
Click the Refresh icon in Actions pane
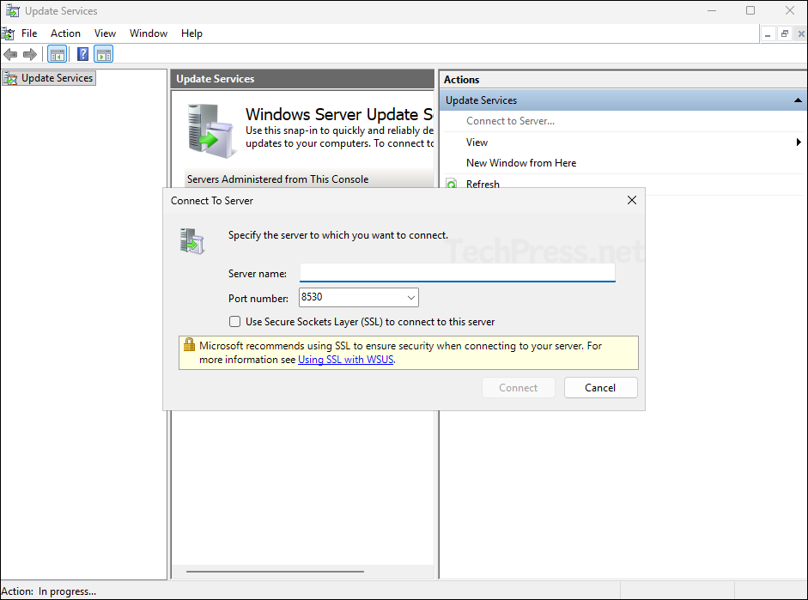452,184
